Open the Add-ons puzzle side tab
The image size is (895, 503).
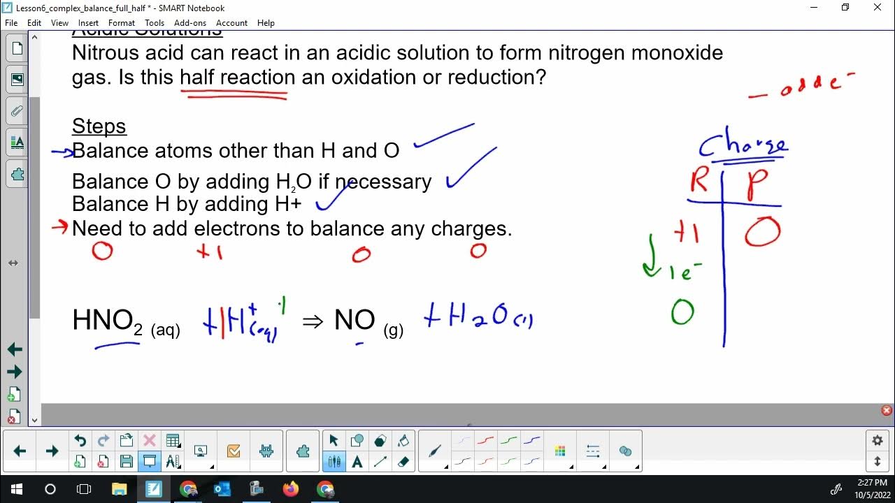(x=17, y=174)
